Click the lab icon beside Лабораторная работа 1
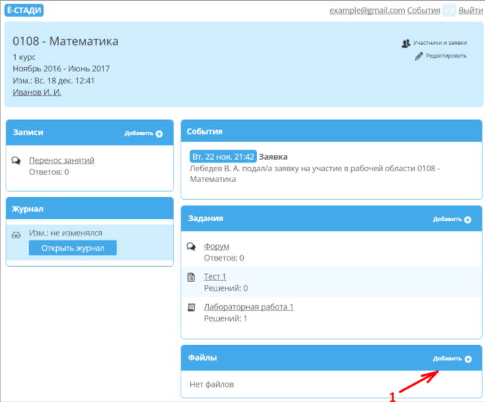The height and width of the screenshot is (402, 485). click(191, 308)
